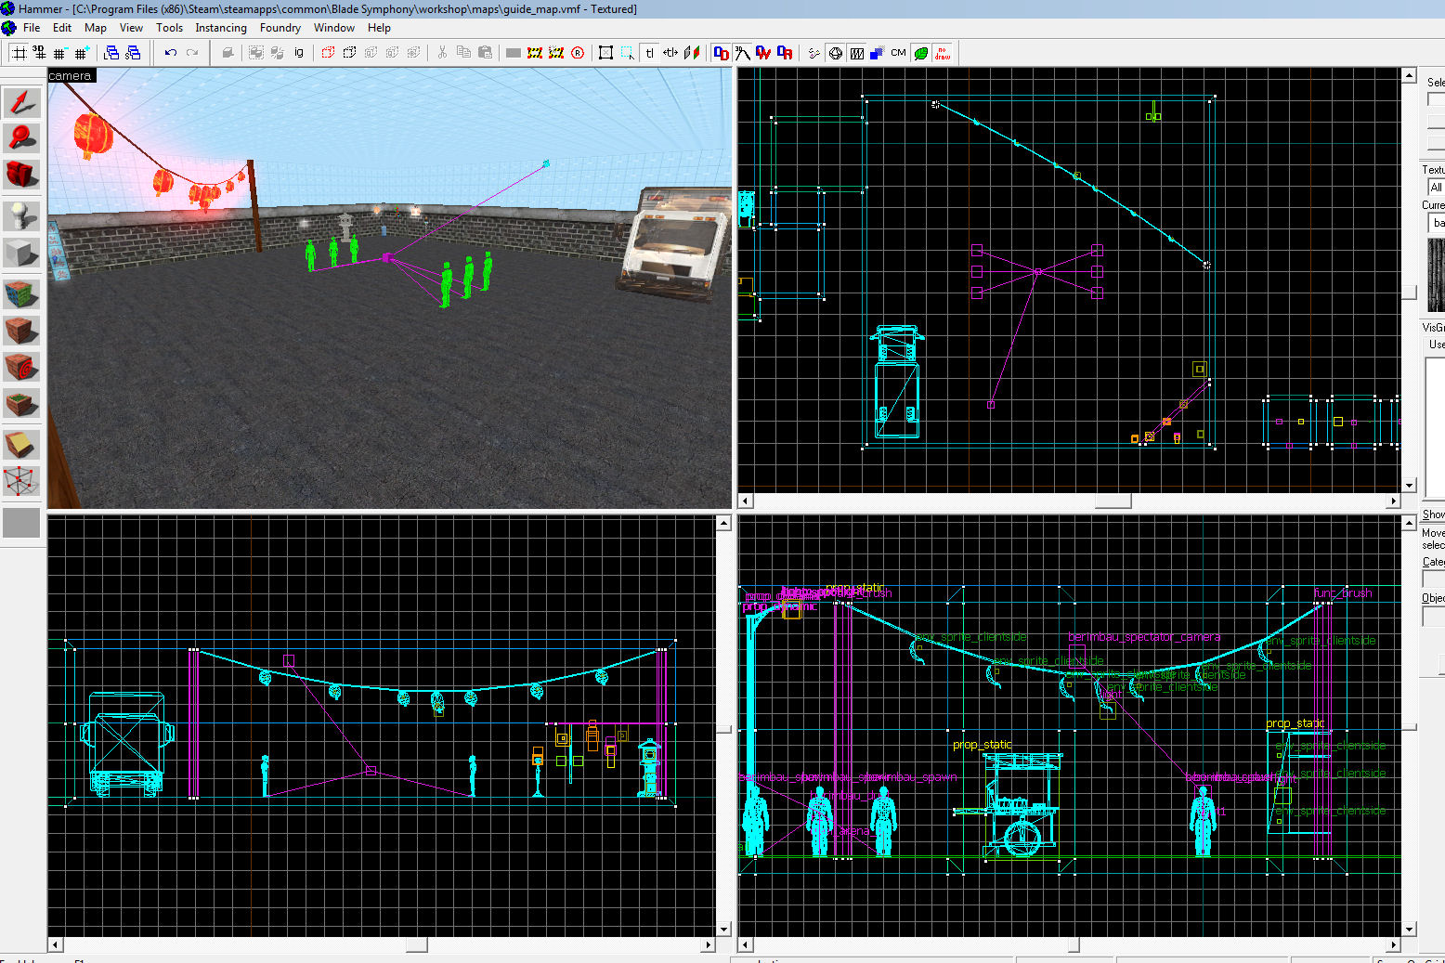1445x963 pixels.
Task: Click the top view's vertical scrollbar down arrow
Action: [1409, 485]
